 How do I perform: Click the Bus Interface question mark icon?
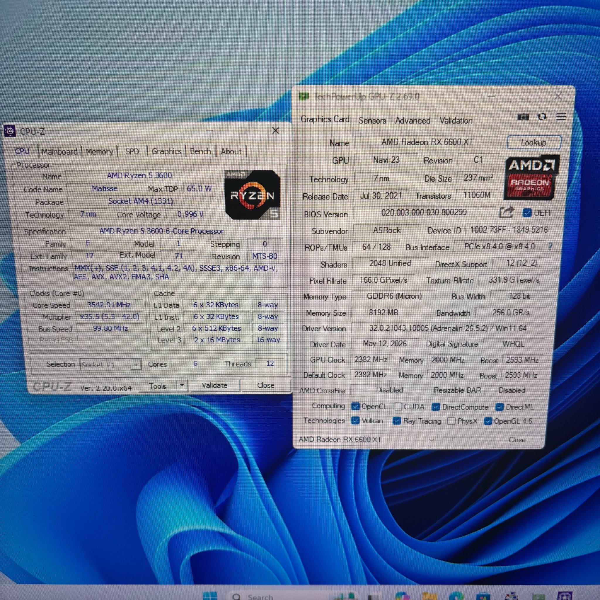point(550,247)
